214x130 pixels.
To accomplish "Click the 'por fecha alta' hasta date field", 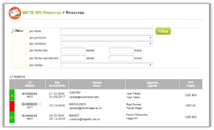I will 122,51.
